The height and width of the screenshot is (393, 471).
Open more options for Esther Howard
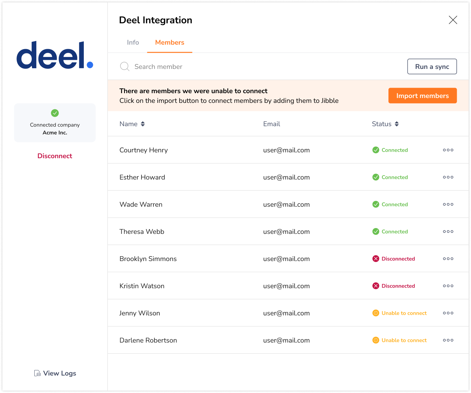tap(448, 177)
